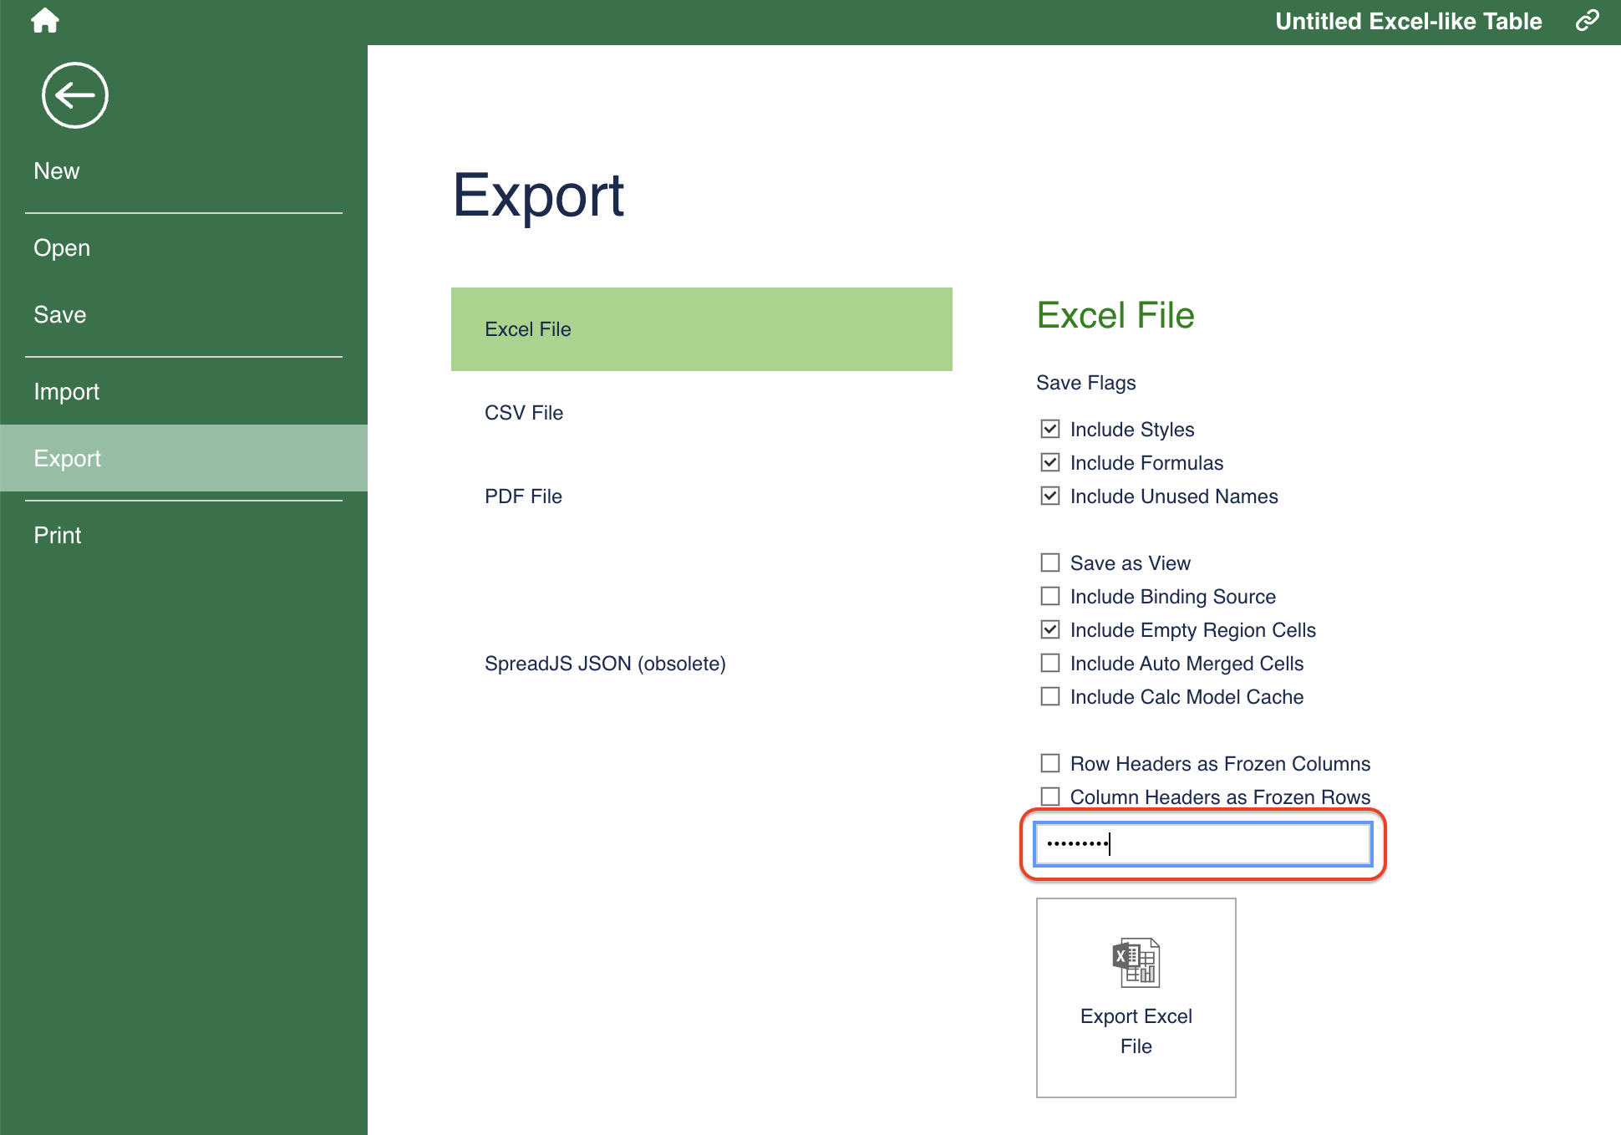
Task: Check Include Binding Source
Action: click(x=1049, y=596)
